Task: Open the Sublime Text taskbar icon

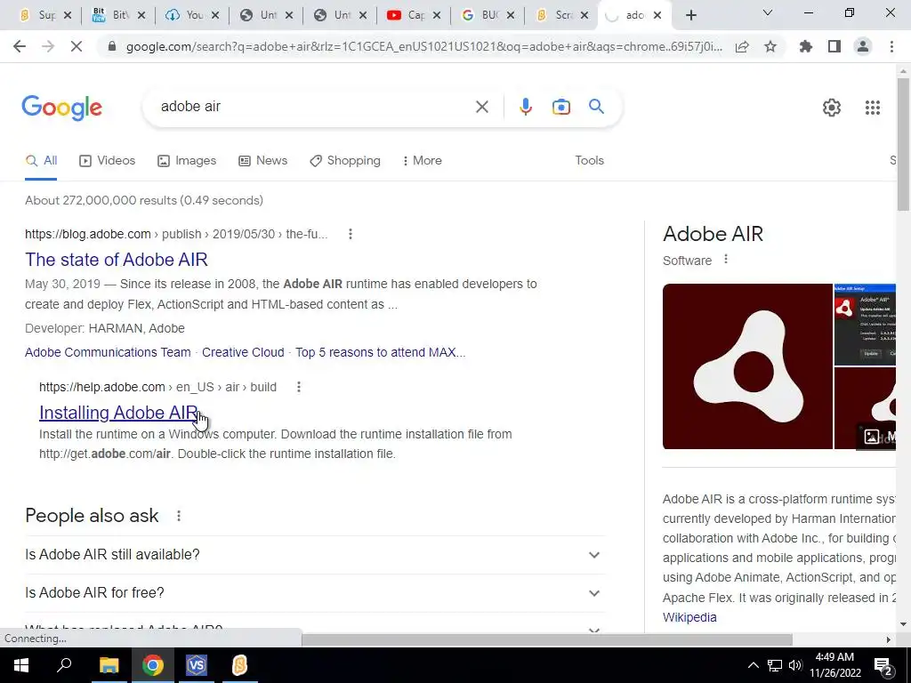Action: coord(239,665)
